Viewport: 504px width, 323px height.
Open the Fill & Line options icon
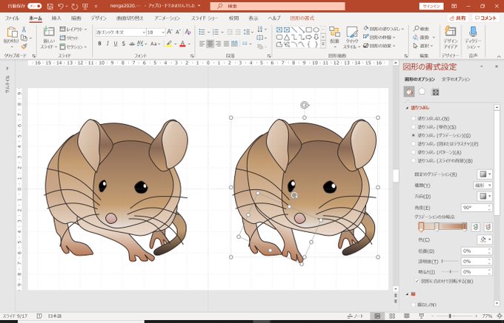pyautogui.click(x=408, y=92)
